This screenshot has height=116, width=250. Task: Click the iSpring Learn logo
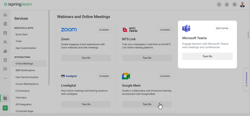(x=18, y=4)
